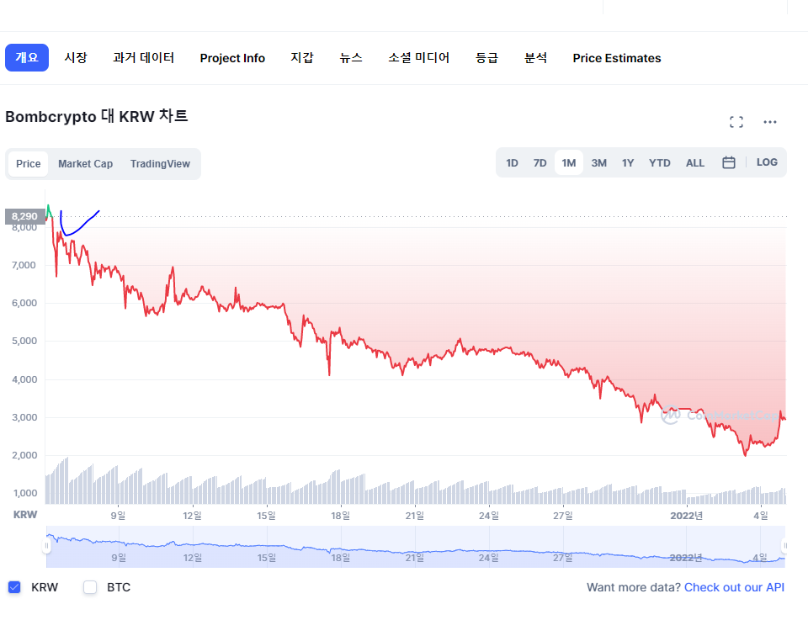Open the calendar date range picker
Screen dimensions: 808x620
click(x=729, y=162)
